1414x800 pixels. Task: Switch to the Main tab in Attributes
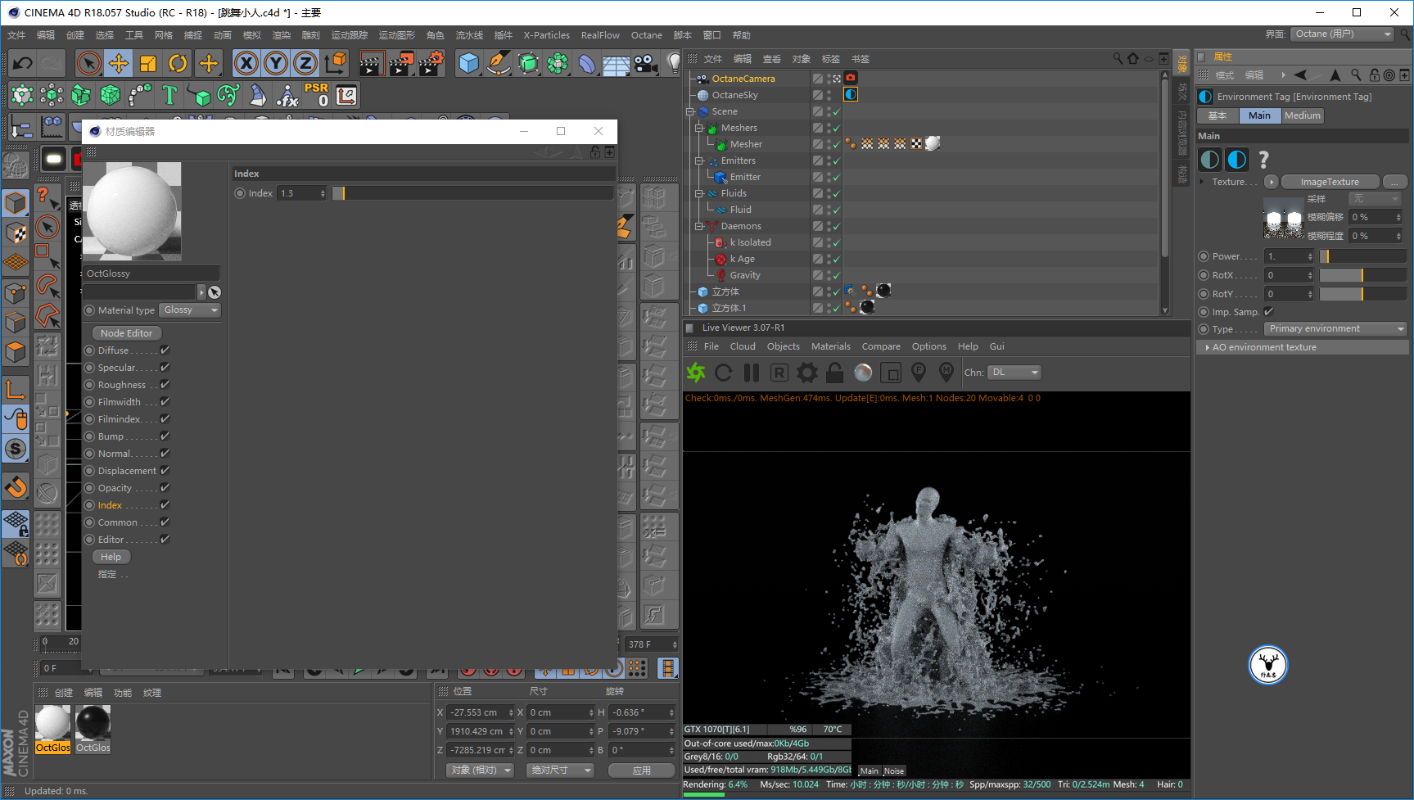coord(1259,115)
